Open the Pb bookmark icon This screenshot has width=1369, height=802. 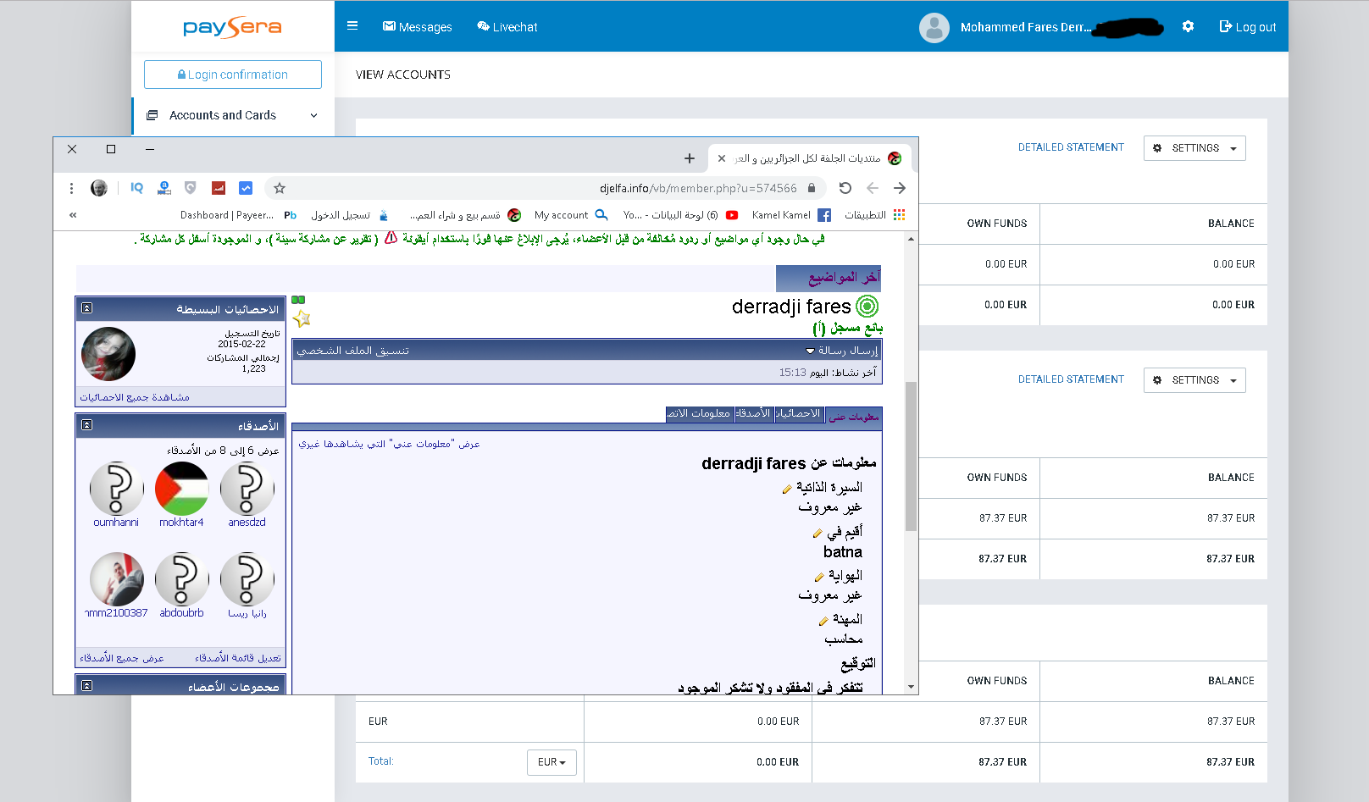291,215
